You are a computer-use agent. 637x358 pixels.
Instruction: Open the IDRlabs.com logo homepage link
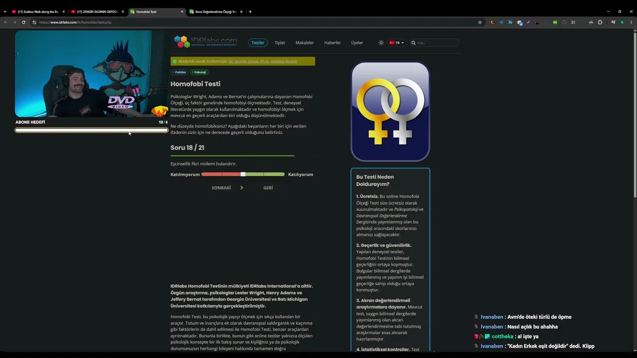(x=206, y=42)
